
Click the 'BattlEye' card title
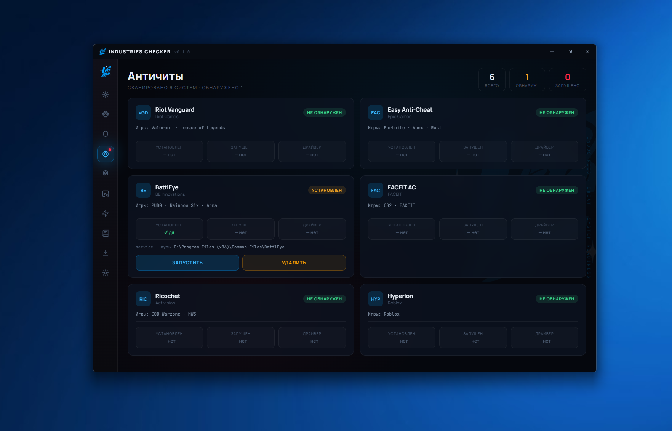pyautogui.click(x=167, y=187)
